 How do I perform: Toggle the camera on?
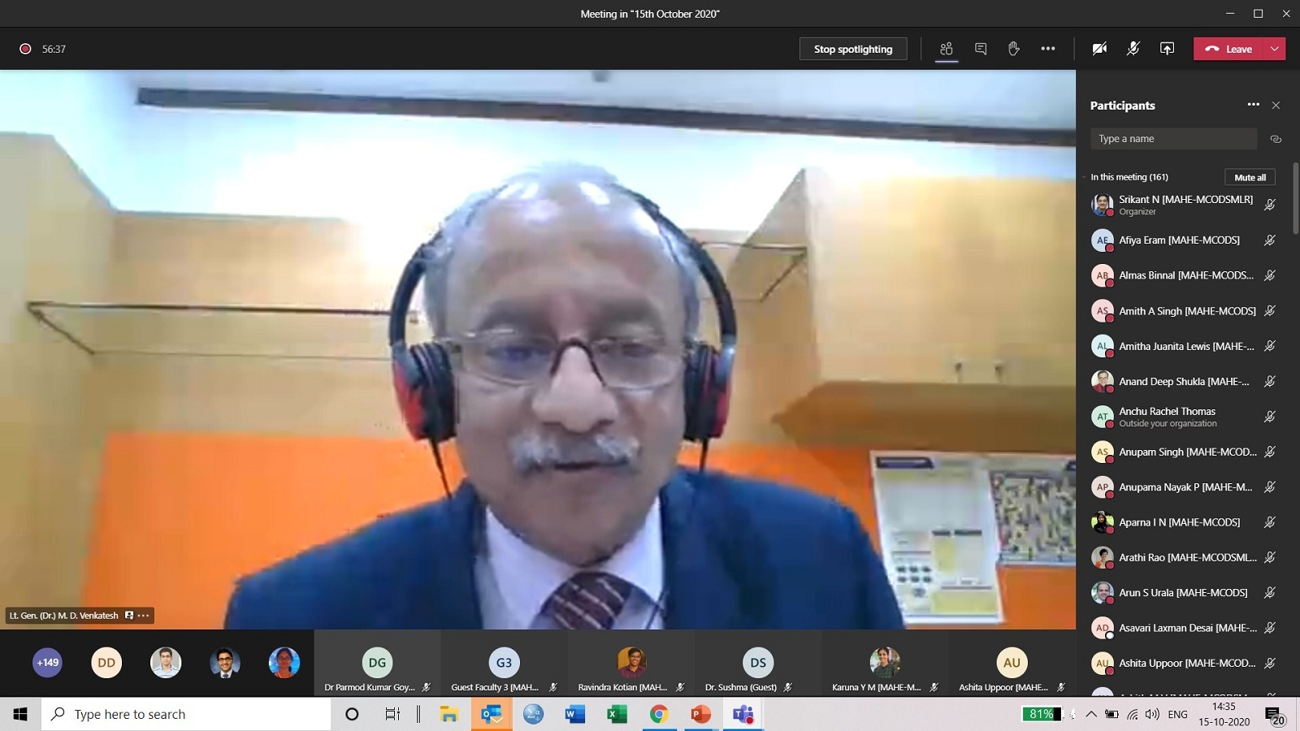point(1099,49)
